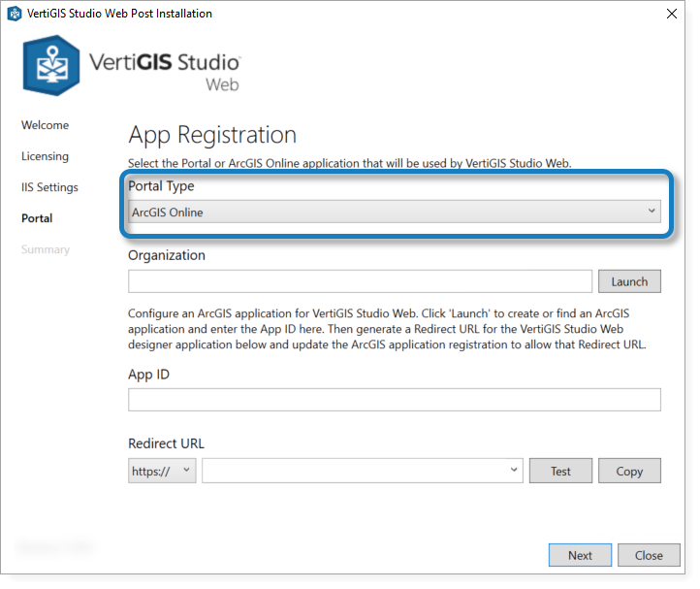Select the Portal step in sidebar
Screen dimensions: 700x589
pyautogui.click(x=37, y=218)
